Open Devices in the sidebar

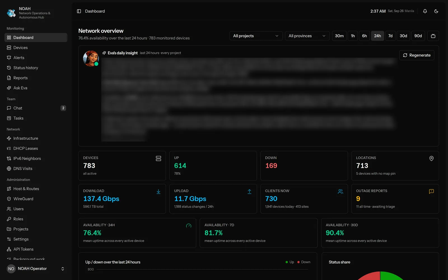pyautogui.click(x=36, y=48)
